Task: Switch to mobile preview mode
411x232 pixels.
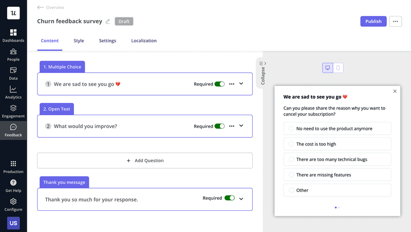Action: coord(338,68)
